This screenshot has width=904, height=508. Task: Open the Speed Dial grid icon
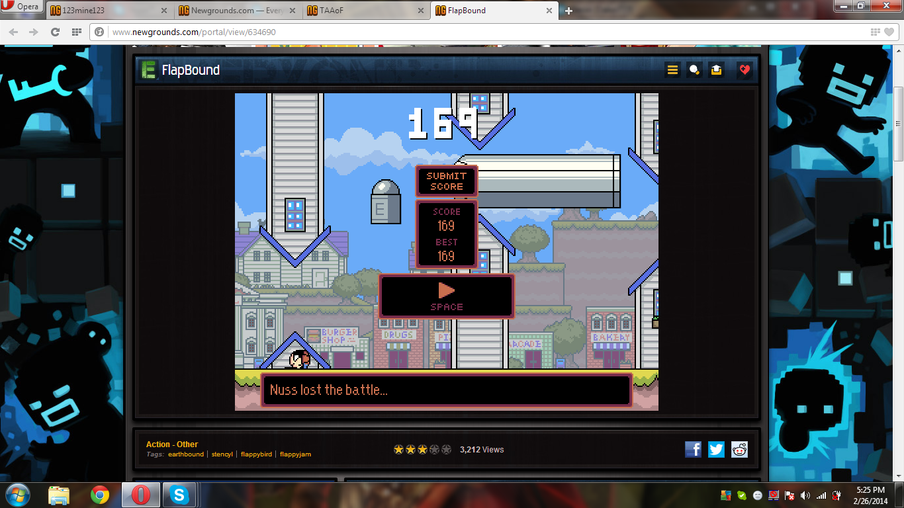click(76, 32)
